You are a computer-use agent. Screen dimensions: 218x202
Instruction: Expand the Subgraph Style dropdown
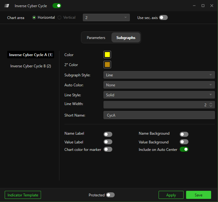pos(159,75)
